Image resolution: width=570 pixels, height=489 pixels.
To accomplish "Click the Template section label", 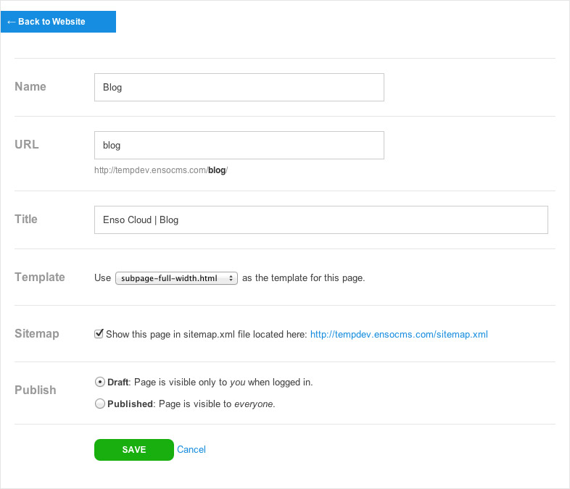I will click(40, 277).
